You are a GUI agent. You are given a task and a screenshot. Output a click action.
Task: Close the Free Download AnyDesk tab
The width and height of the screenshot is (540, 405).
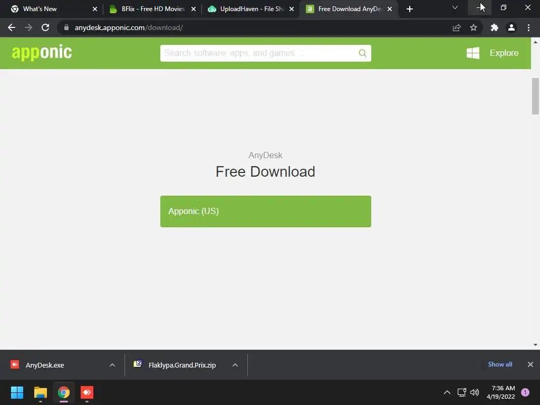coord(390,9)
